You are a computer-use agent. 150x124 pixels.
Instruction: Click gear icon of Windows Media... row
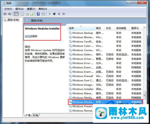[x=70, y=98]
